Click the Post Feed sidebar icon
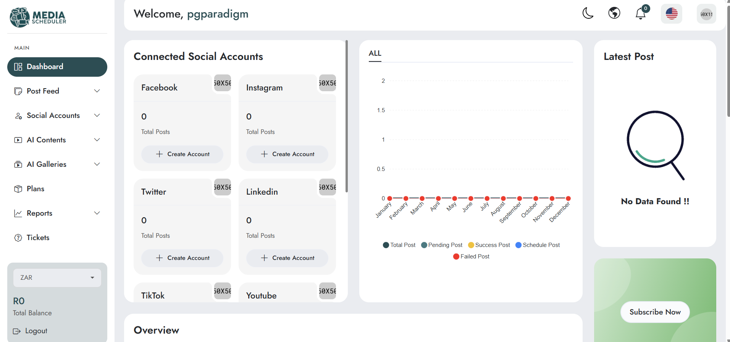730x342 pixels. point(18,91)
